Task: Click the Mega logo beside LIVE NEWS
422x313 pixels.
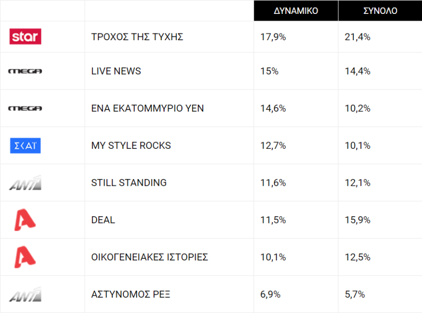Action: click(x=25, y=71)
